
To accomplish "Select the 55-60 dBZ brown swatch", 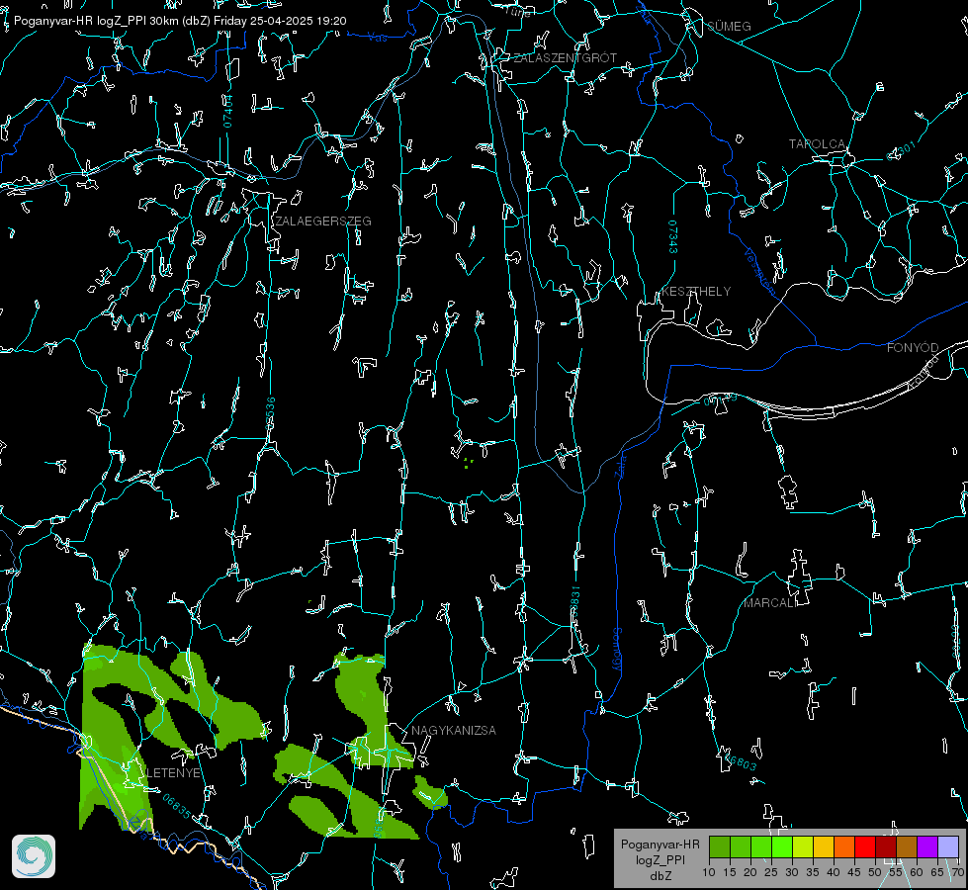I will 907,846.
